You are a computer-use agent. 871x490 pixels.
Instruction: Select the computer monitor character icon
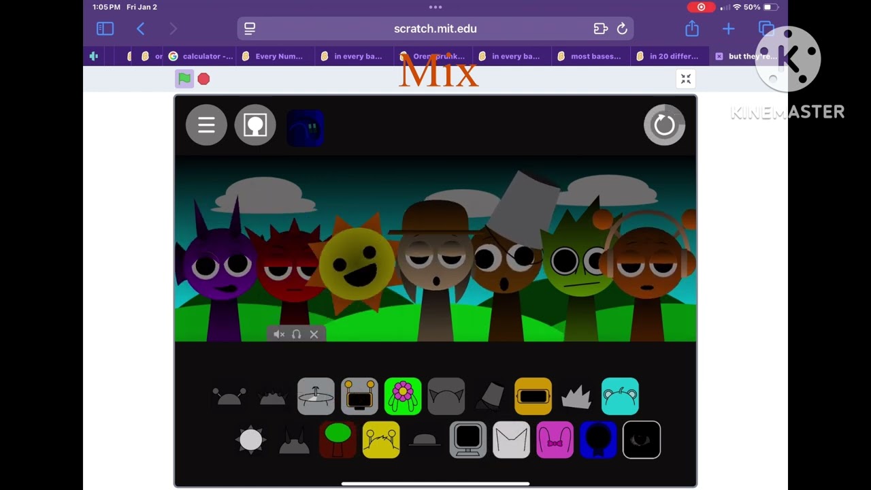[468, 440]
